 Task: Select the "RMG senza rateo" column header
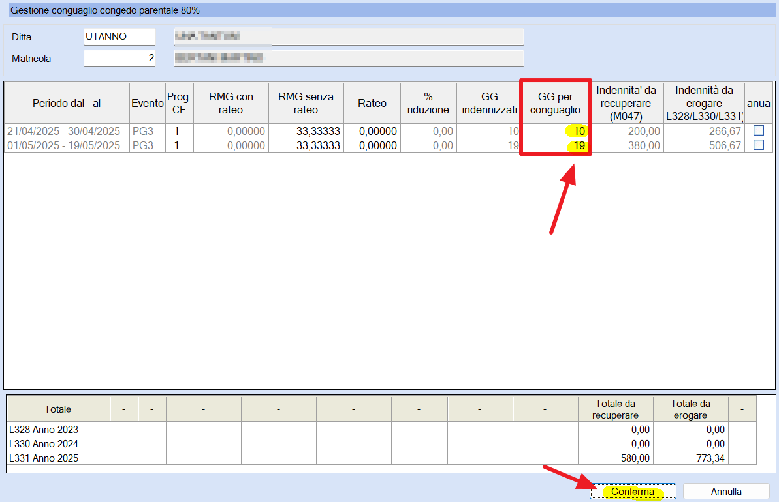coord(306,103)
